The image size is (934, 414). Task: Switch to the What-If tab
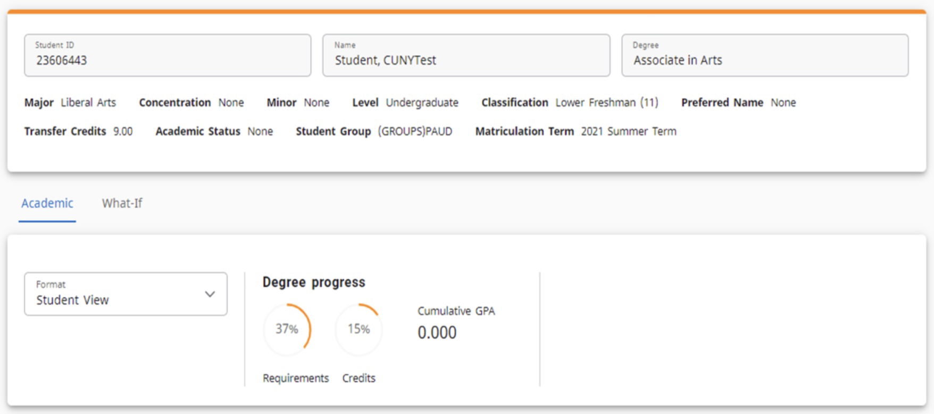pos(122,203)
